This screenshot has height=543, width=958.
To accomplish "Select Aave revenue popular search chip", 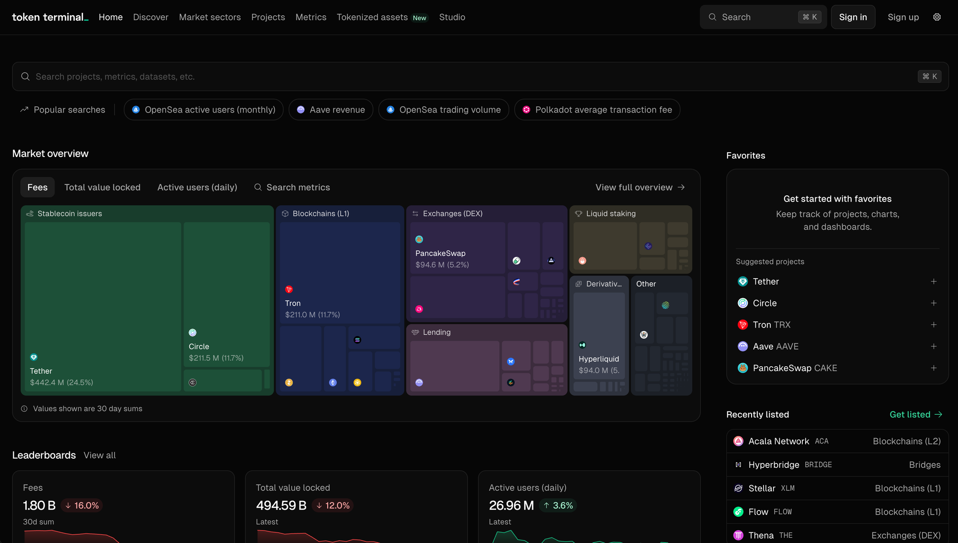I will [x=331, y=110].
